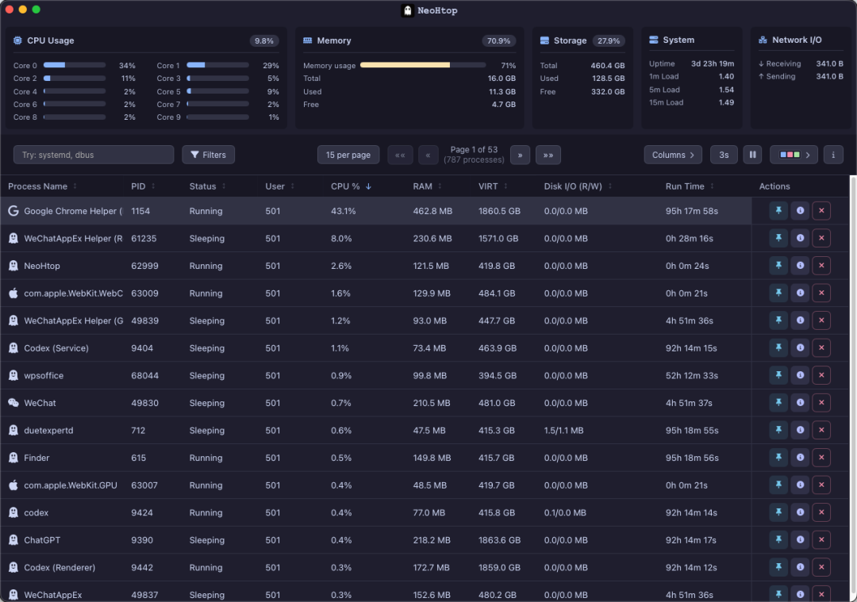The height and width of the screenshot is (602, 857).
Task: Show info for WeChat process
Action: 800,403
